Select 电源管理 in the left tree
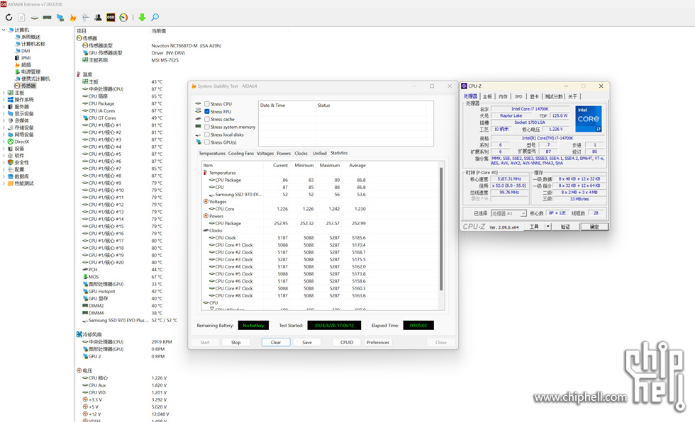This screenshot has width=695, height=422. [30, 72]
